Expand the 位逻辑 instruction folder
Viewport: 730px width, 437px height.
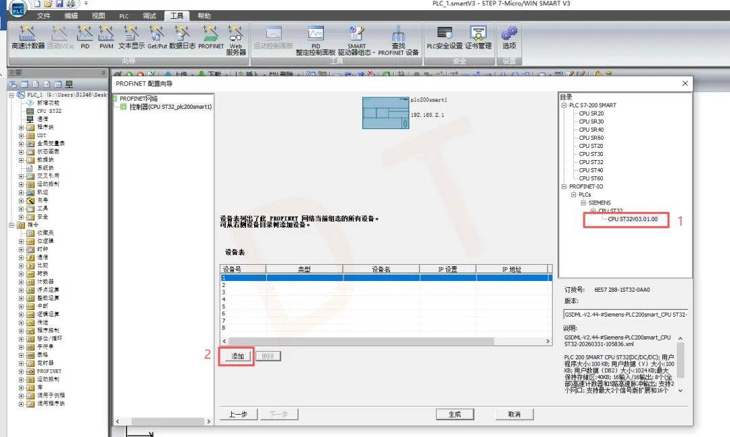[x=21, y=241]
